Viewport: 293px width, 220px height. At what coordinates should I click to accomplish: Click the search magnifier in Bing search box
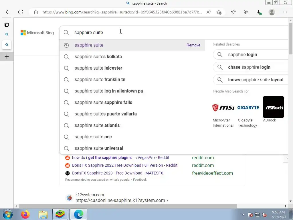click(x=66, y=33)
